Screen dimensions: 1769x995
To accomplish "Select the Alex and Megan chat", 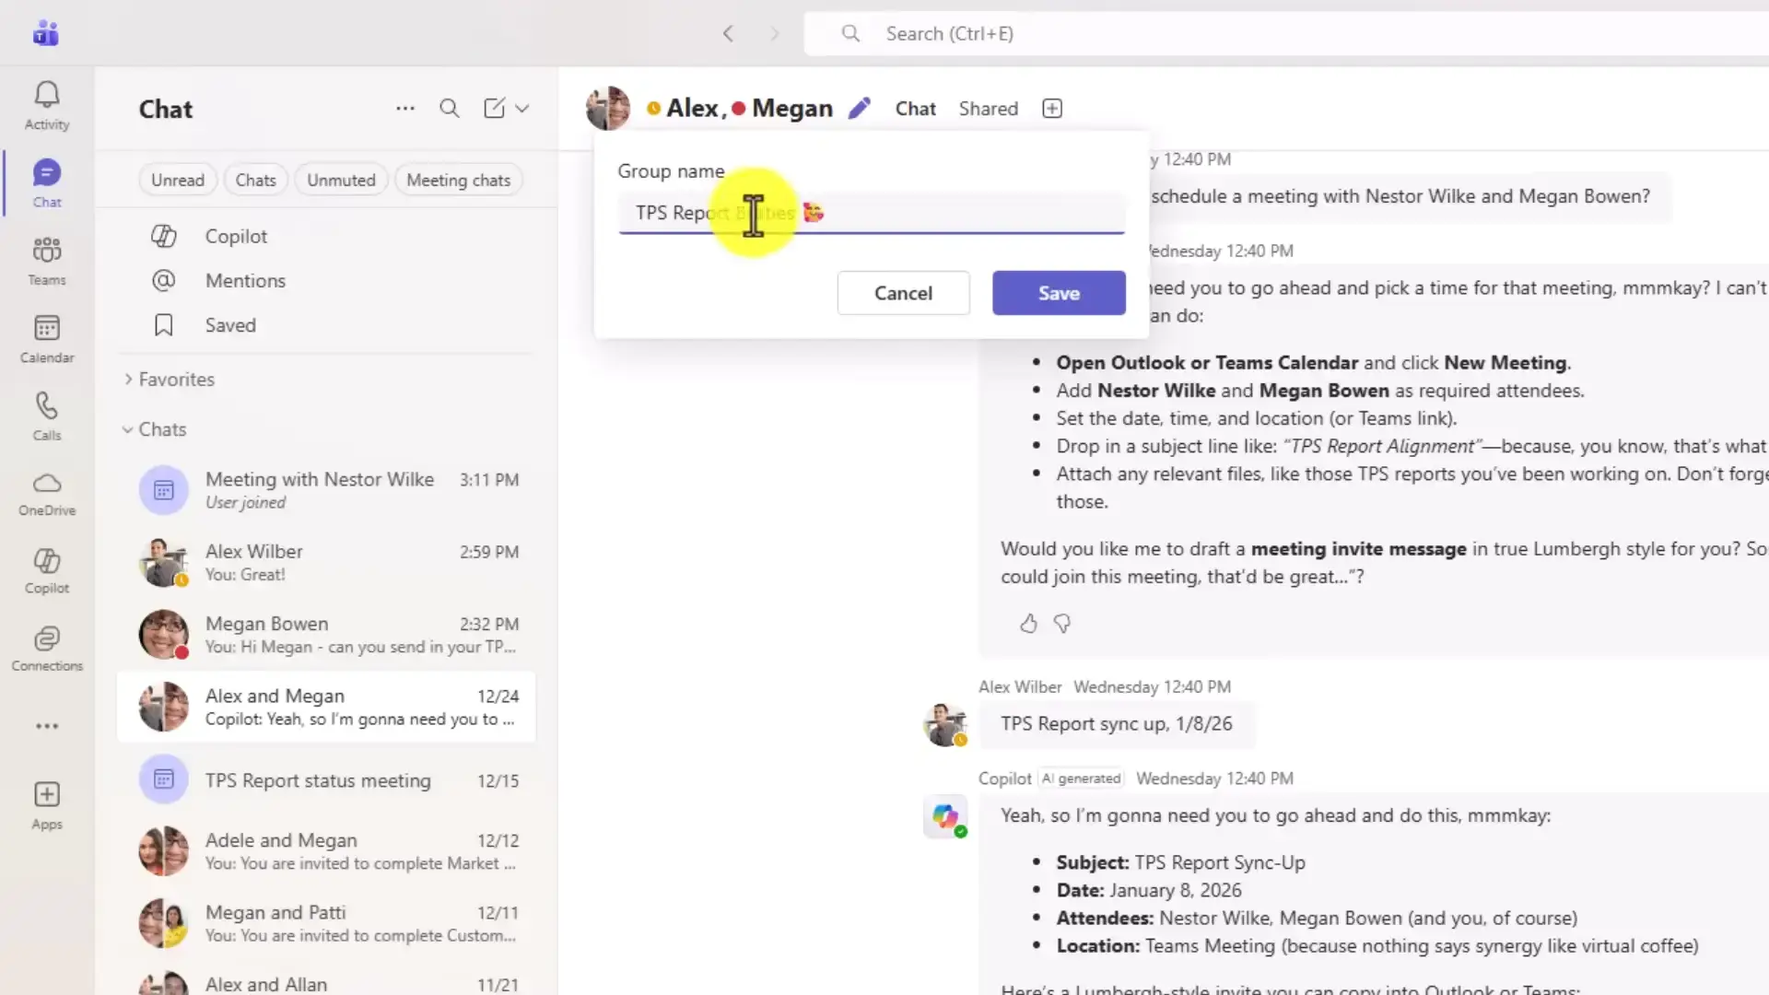I will pyautogui.click(x=327, y=708).
